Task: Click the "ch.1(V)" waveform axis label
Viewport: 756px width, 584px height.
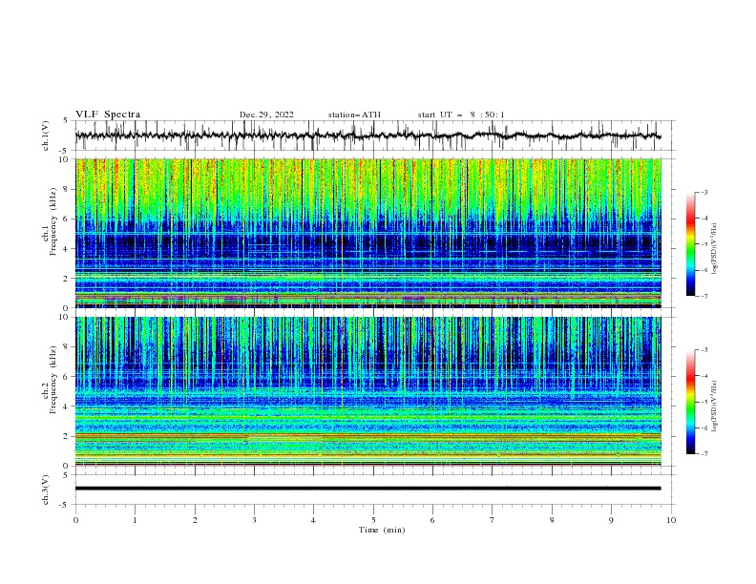Action: click(46, 136)
